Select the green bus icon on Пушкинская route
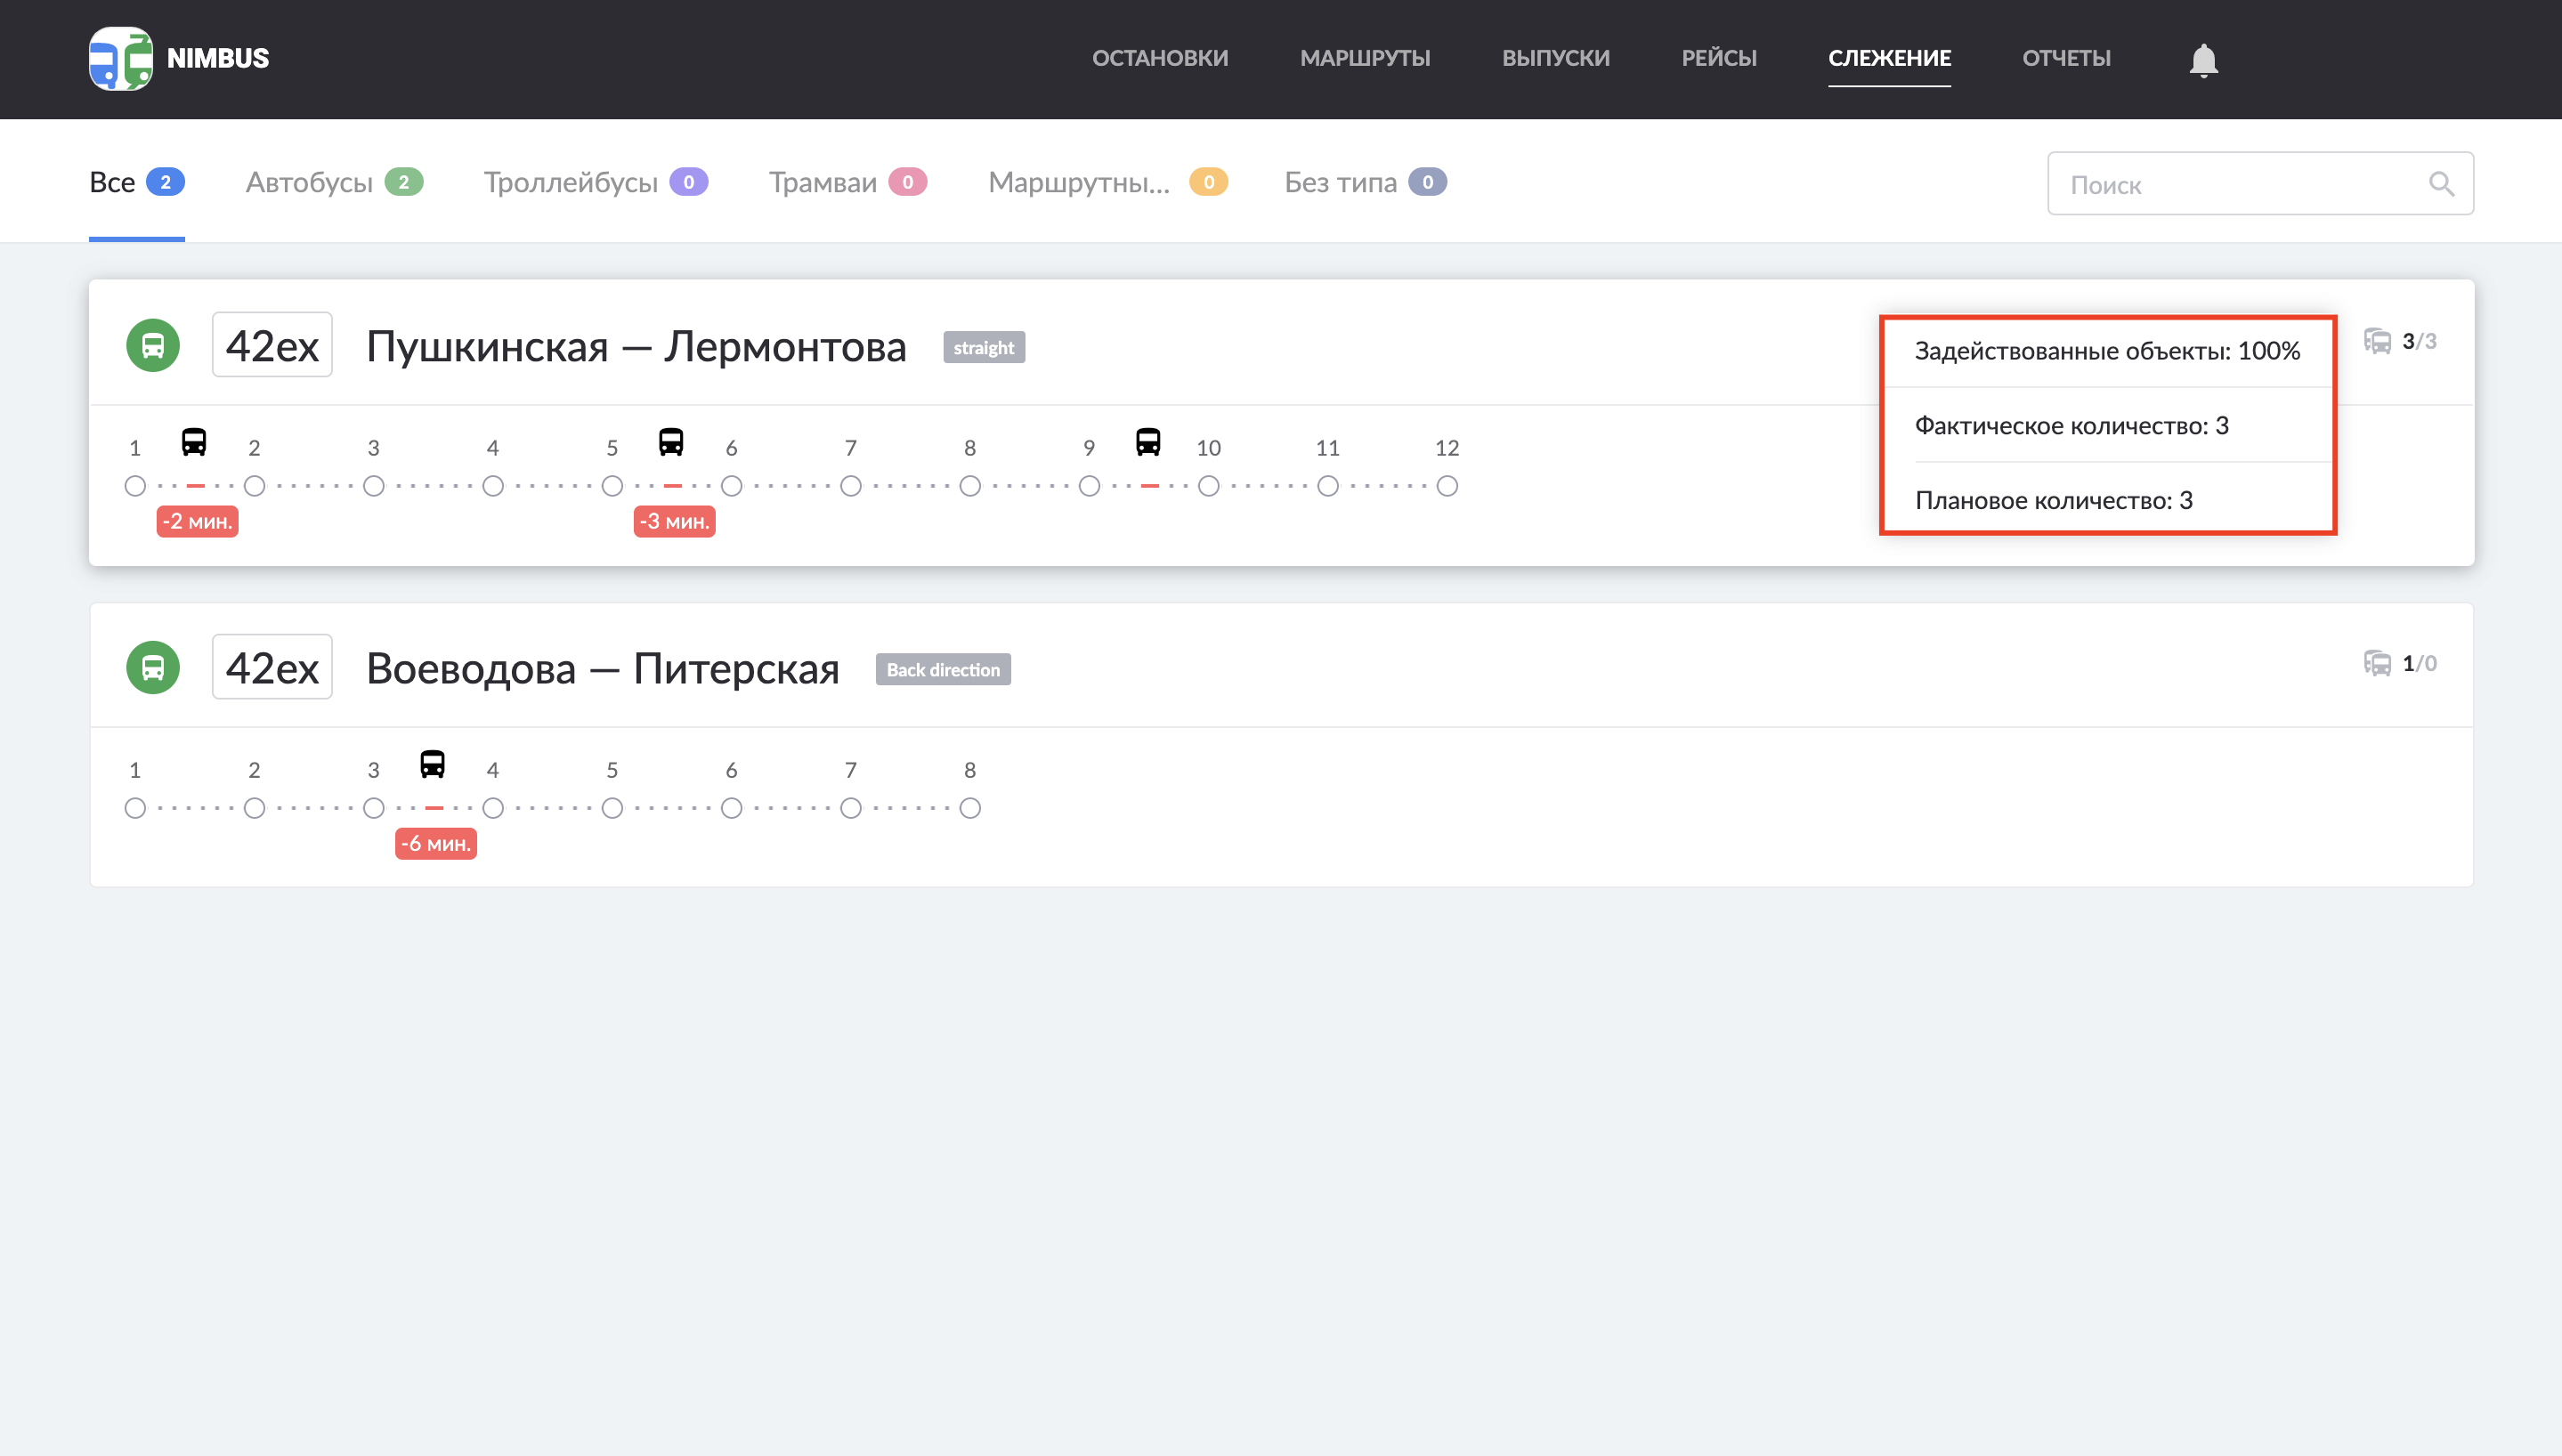The height and width of the screenshot is (1456, 2562). coord(153,345)
